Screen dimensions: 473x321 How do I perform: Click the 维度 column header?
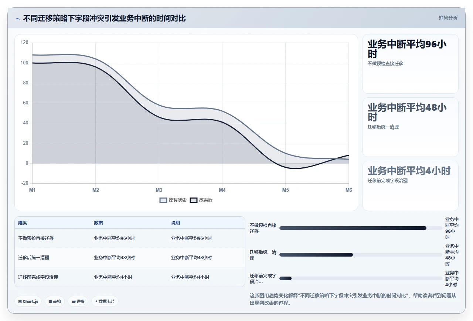click(x=23, y=223)
